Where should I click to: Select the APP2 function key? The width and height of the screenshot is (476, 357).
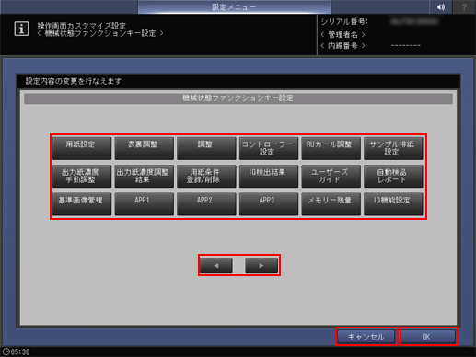point(206,204)
